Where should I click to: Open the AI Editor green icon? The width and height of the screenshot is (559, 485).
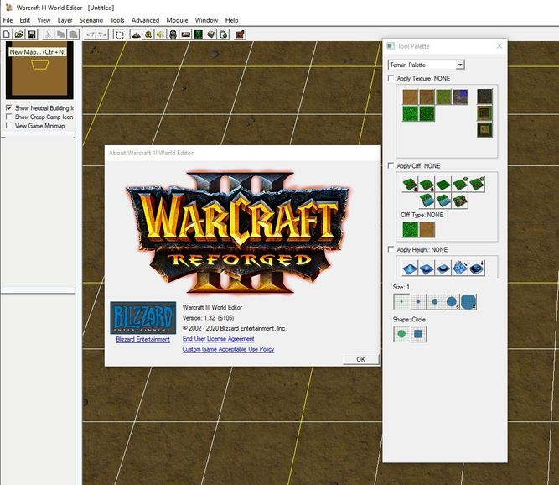click(x=199, y=34)
